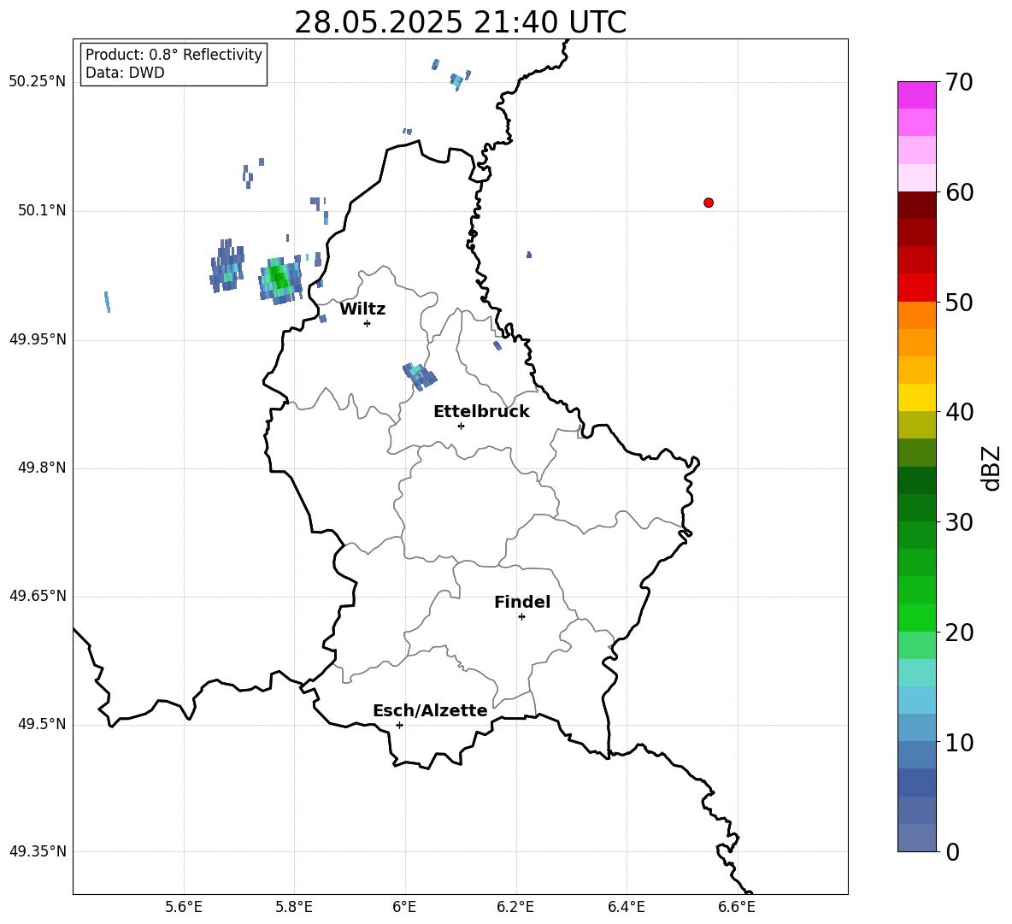
Task: Click the yellow 40 dBZ colorbar band
Action: [x=916, y=397]
